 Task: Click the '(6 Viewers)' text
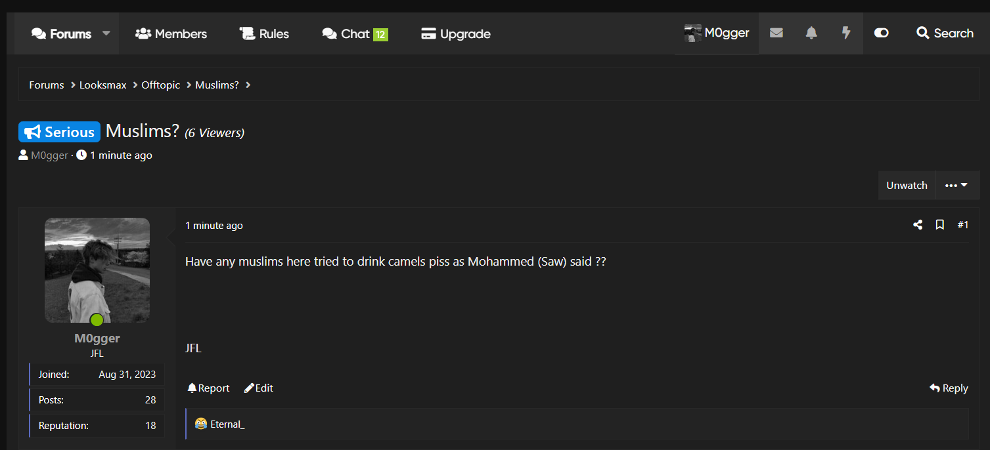(x=214, y=133)
